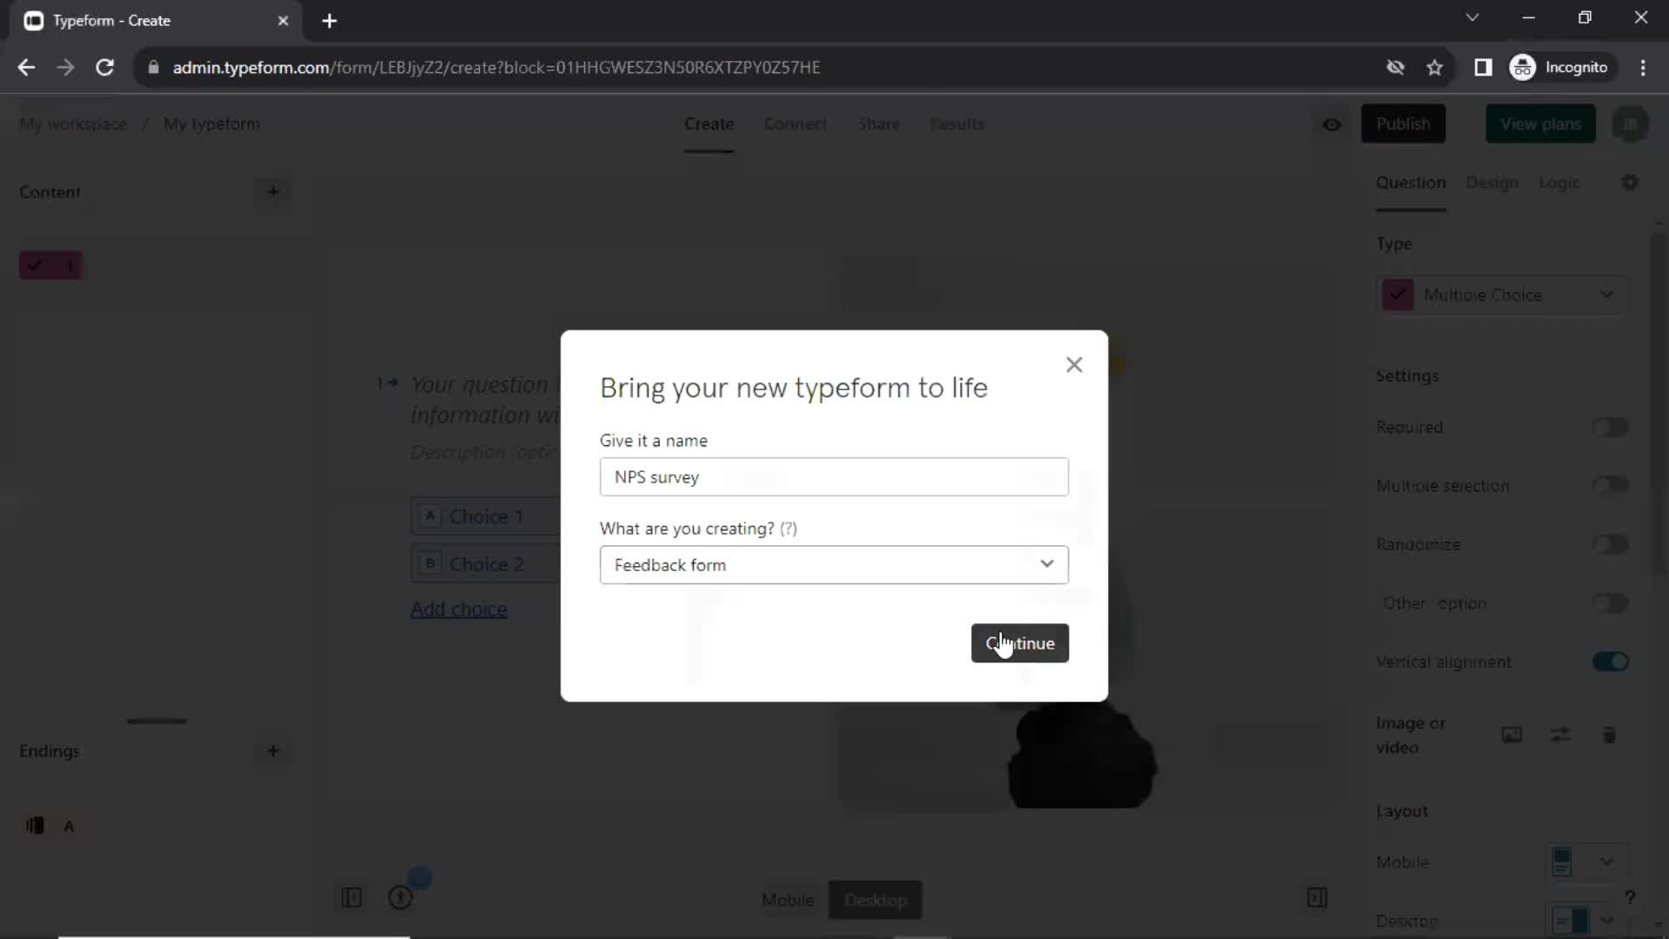Click the help question mark beside 'What are you creating?'
Screen dimensions: 1669x939
click(788, 529)
